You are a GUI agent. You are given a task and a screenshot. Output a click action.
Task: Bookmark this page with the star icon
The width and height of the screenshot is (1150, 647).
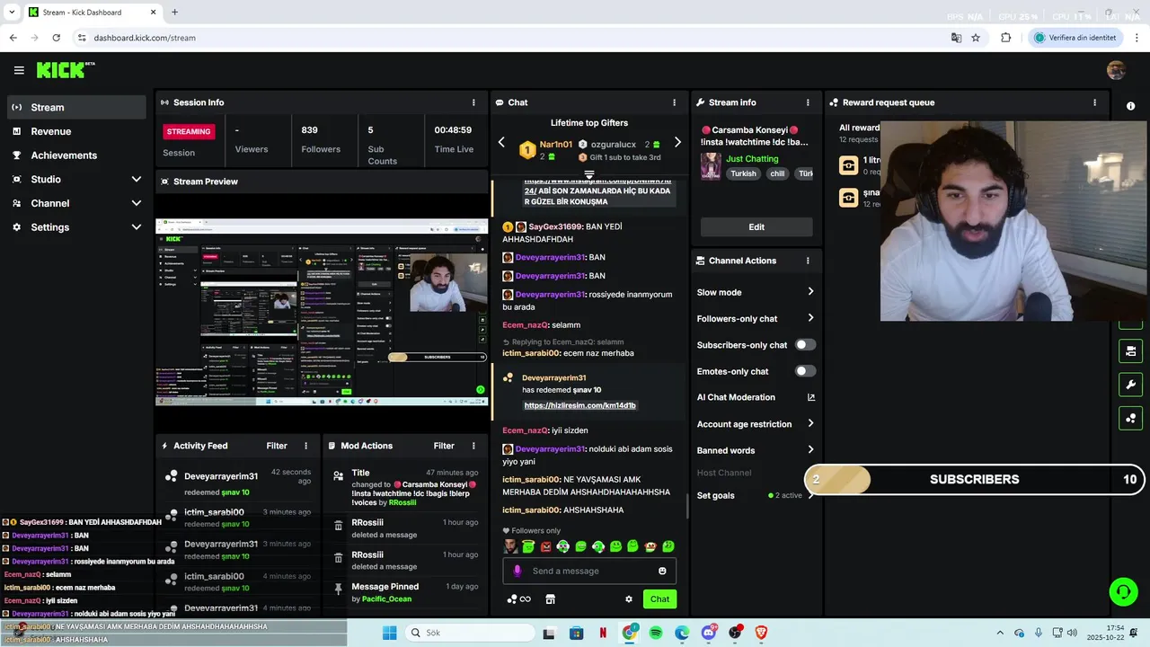click(x=976, y=38)
